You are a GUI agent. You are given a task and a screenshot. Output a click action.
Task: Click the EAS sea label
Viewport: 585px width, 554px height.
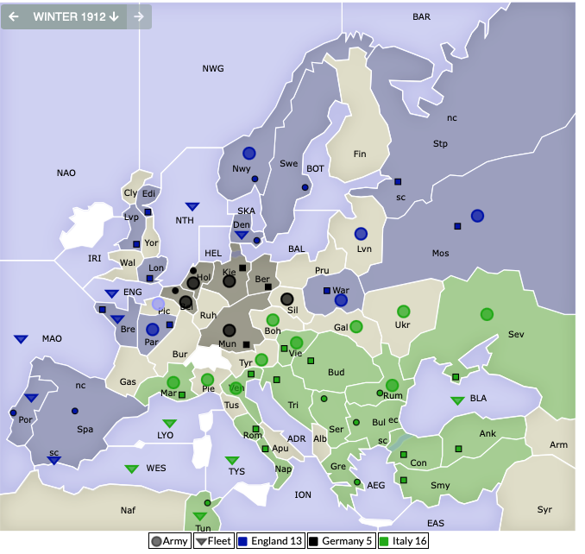[436, 524]
